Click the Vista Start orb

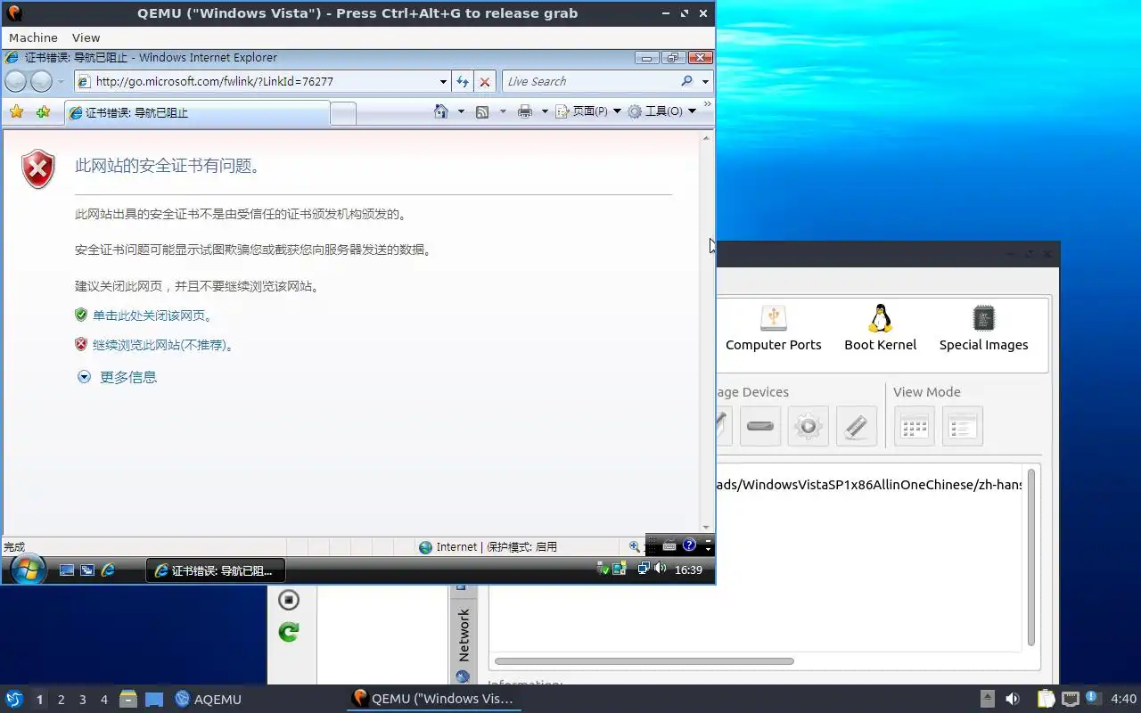27,570
